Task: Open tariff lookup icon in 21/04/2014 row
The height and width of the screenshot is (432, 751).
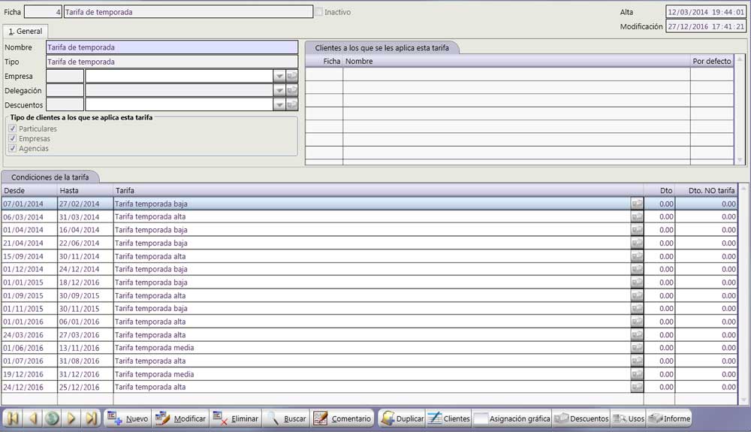Action: tap(637, 243)
